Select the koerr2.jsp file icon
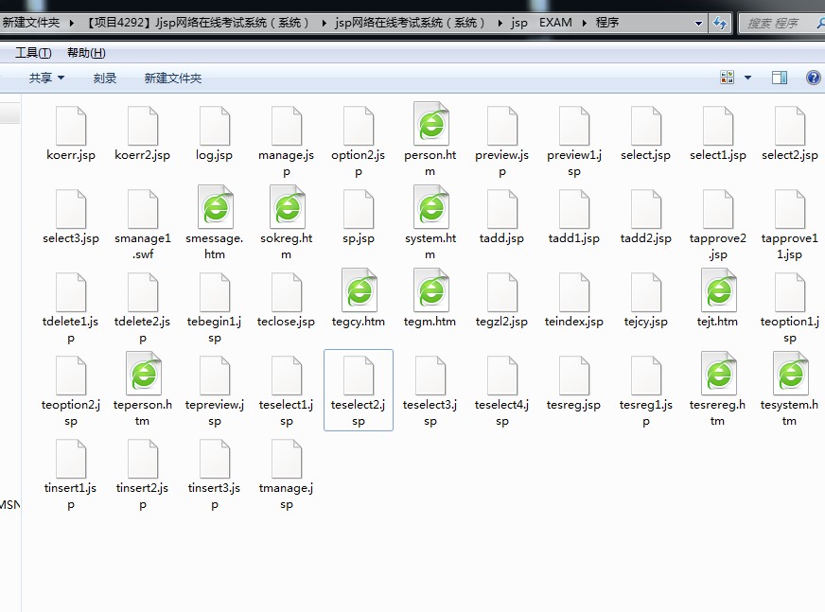The width and height of the screenshot is (825, 612). 143,126
